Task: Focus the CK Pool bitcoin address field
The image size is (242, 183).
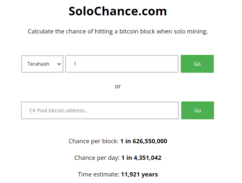Action: pos(100,111)
